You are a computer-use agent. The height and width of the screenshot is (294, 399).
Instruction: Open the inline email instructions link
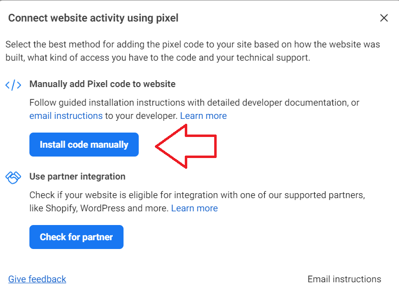point(66,116)
